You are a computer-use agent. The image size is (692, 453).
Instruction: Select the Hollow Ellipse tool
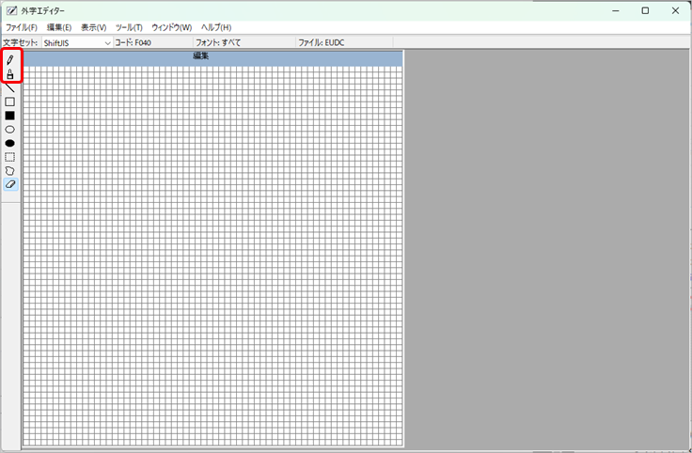pyautogui.click(x=10, y=130)
